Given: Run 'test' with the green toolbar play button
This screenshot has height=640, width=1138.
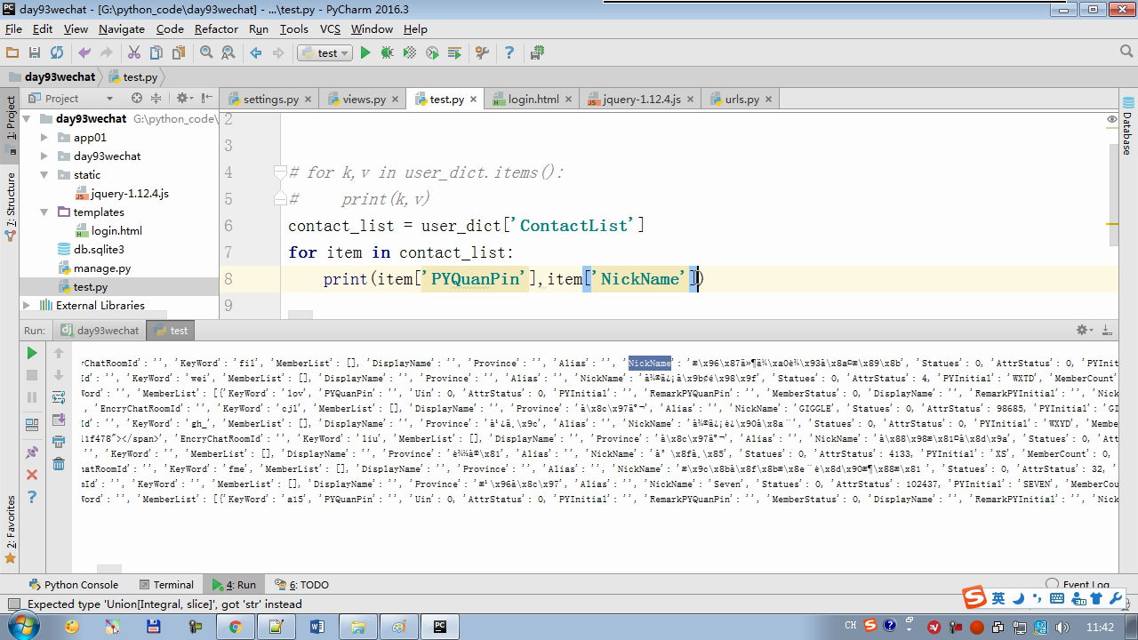Looking at the screenshot, I should pyautogui.click(x=365, y=53).
